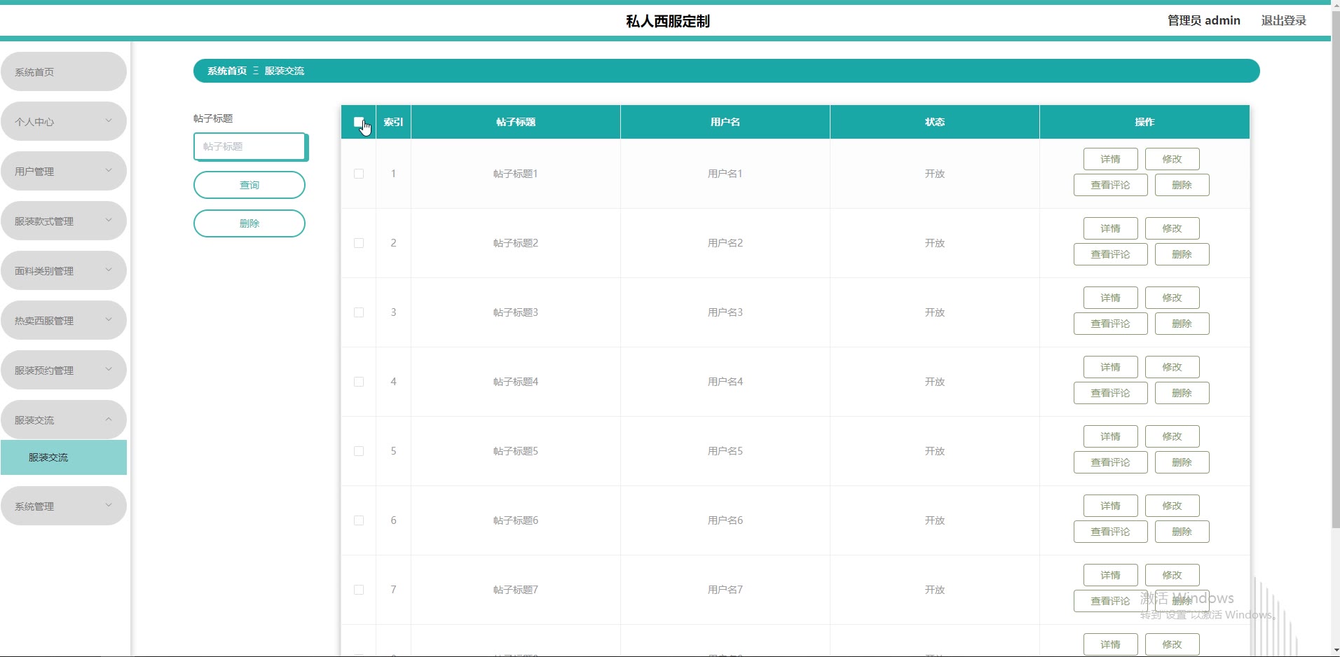Open 详情 for 帖子标题3
Viewport: 1340px width, 657px height.
(x=1111, y=298)
